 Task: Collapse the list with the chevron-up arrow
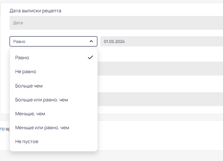(91, 41)
